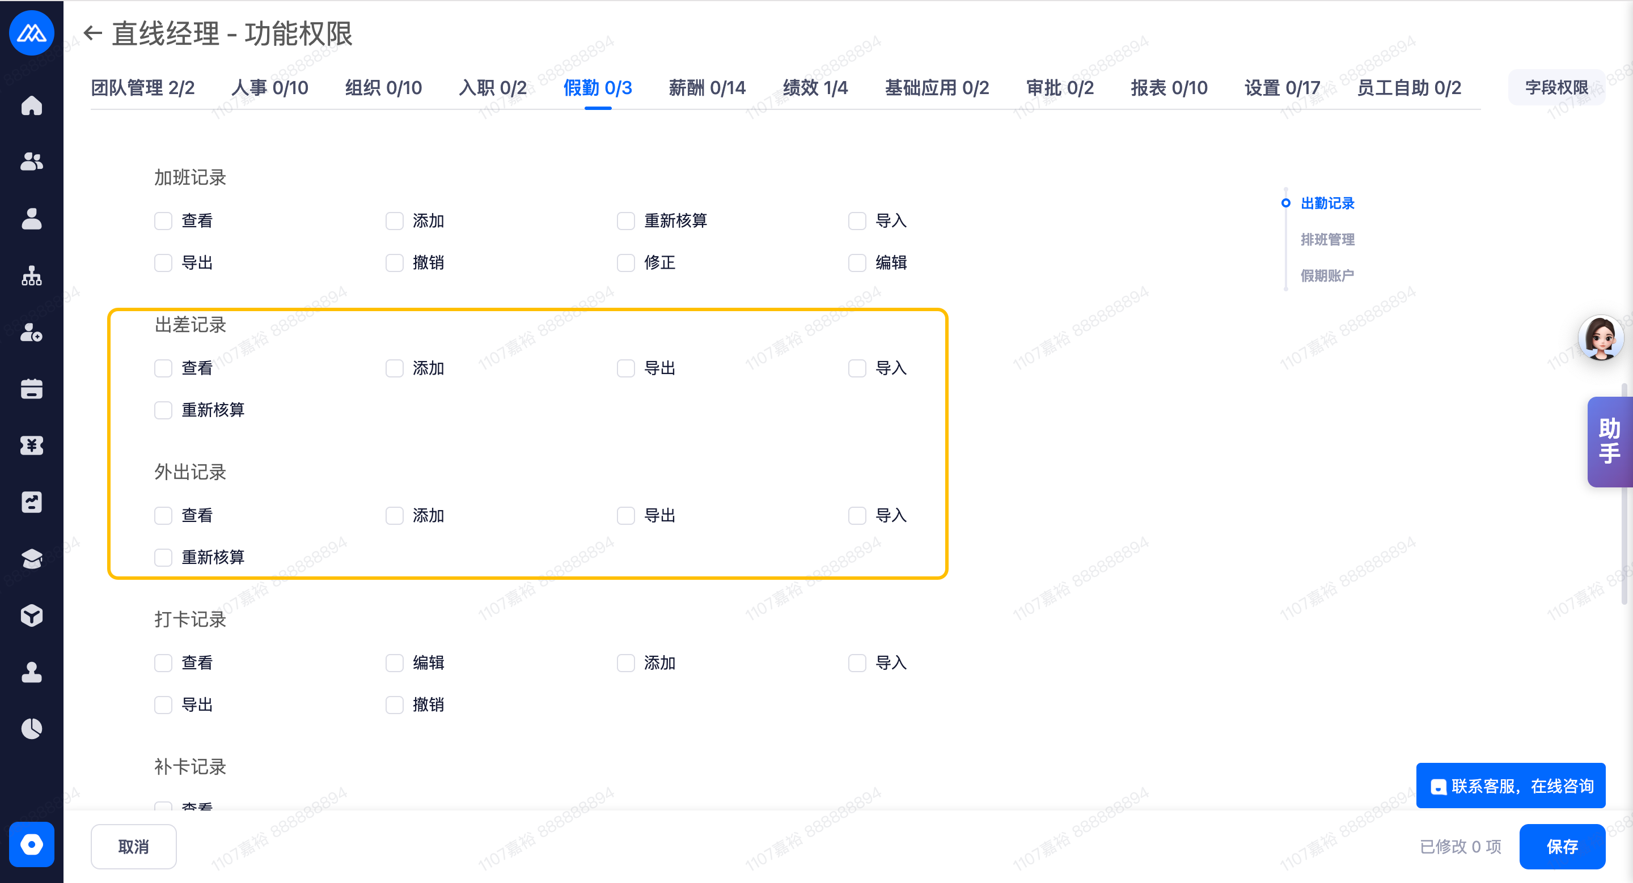Tick 编辑 checkbox under 打卡记录
1633x883 pixels.
click(x=394, y=663)
